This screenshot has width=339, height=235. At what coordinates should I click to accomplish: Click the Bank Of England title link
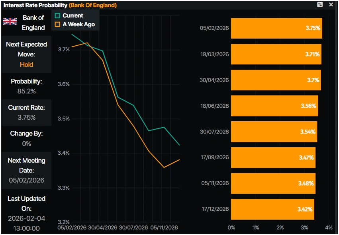point(93,6)
